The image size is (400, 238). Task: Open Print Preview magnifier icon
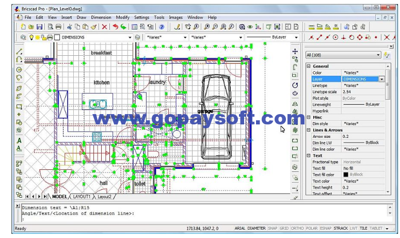[x=51, y=27]
